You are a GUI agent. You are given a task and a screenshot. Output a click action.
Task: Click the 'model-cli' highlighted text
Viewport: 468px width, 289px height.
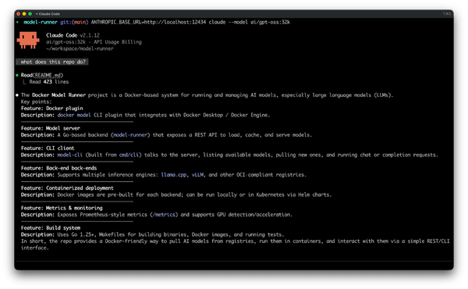(x=70, y=155)
